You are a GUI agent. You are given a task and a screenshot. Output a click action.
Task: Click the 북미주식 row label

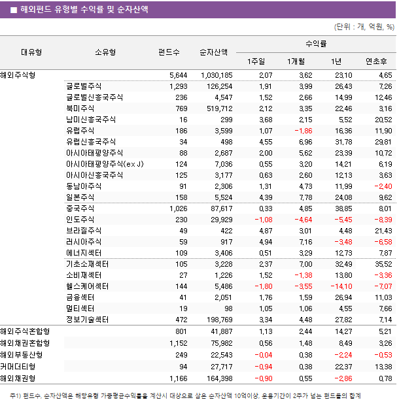point(80,108)
